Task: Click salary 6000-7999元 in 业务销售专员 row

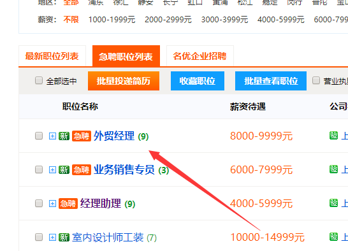Action: point(261,169)
